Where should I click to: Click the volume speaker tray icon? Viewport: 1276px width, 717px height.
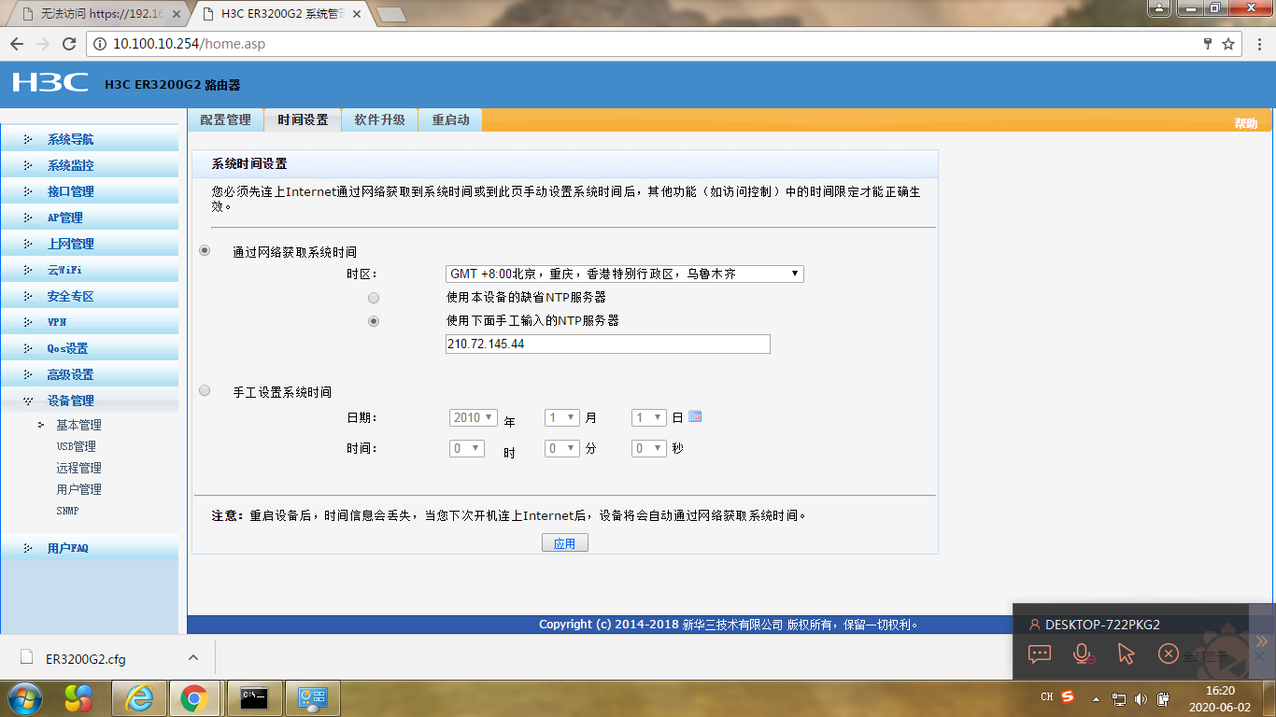1141,698
